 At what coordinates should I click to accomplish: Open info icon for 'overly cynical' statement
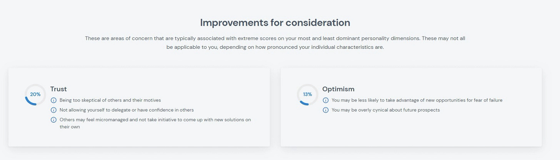coord(326,110)
